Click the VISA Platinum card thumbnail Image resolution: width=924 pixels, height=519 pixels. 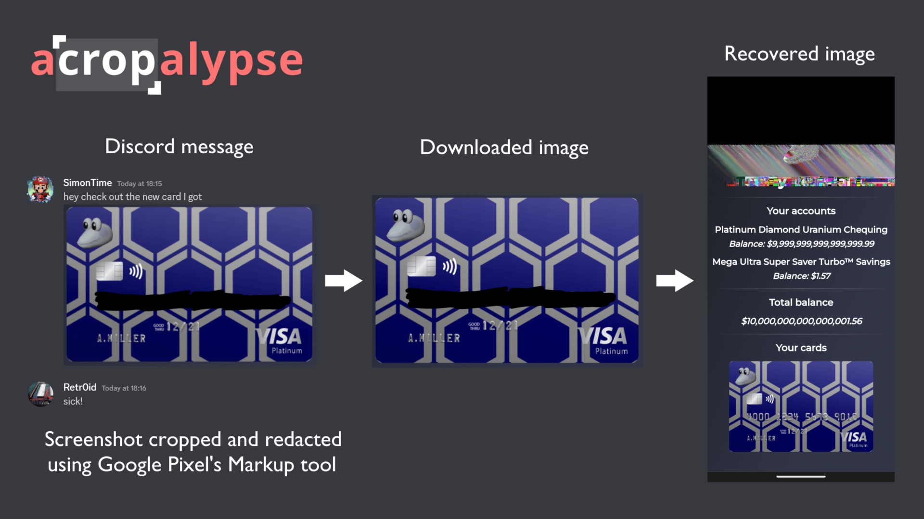pyautogui.click(x=801, y=411)
